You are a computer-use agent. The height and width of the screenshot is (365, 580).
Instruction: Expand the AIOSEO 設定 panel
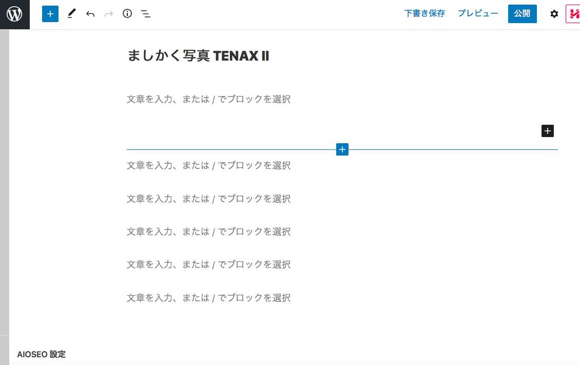(x=42, y=354)
